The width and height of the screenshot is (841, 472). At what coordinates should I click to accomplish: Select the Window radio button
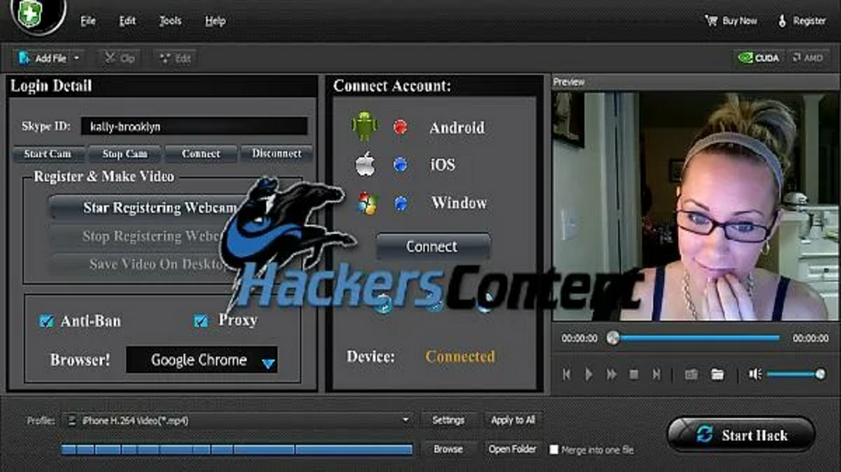(400, 203)
